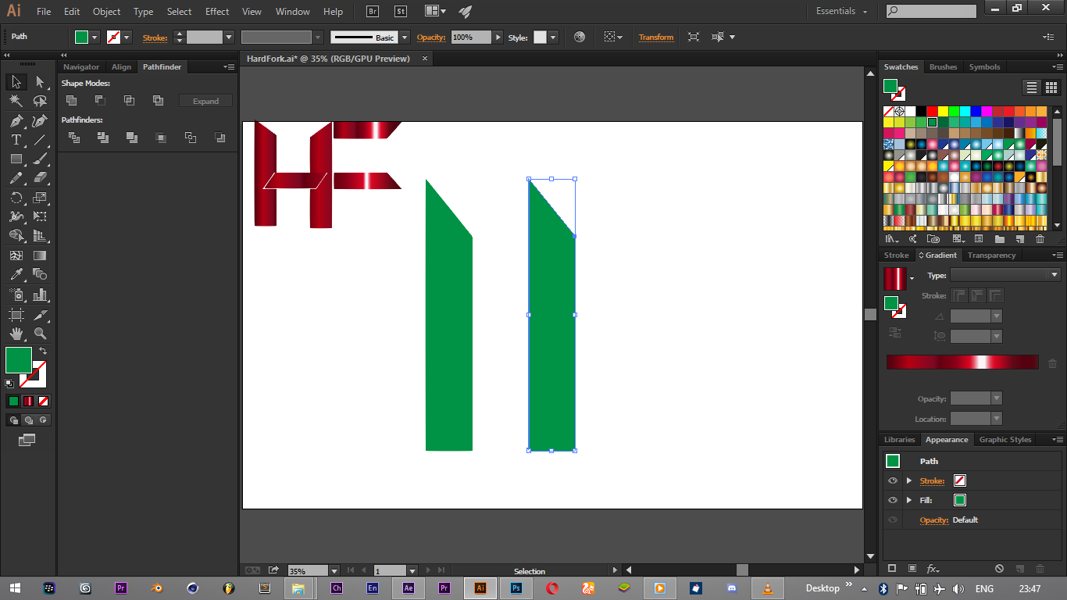Pick the Magic Wand tool

16,101
